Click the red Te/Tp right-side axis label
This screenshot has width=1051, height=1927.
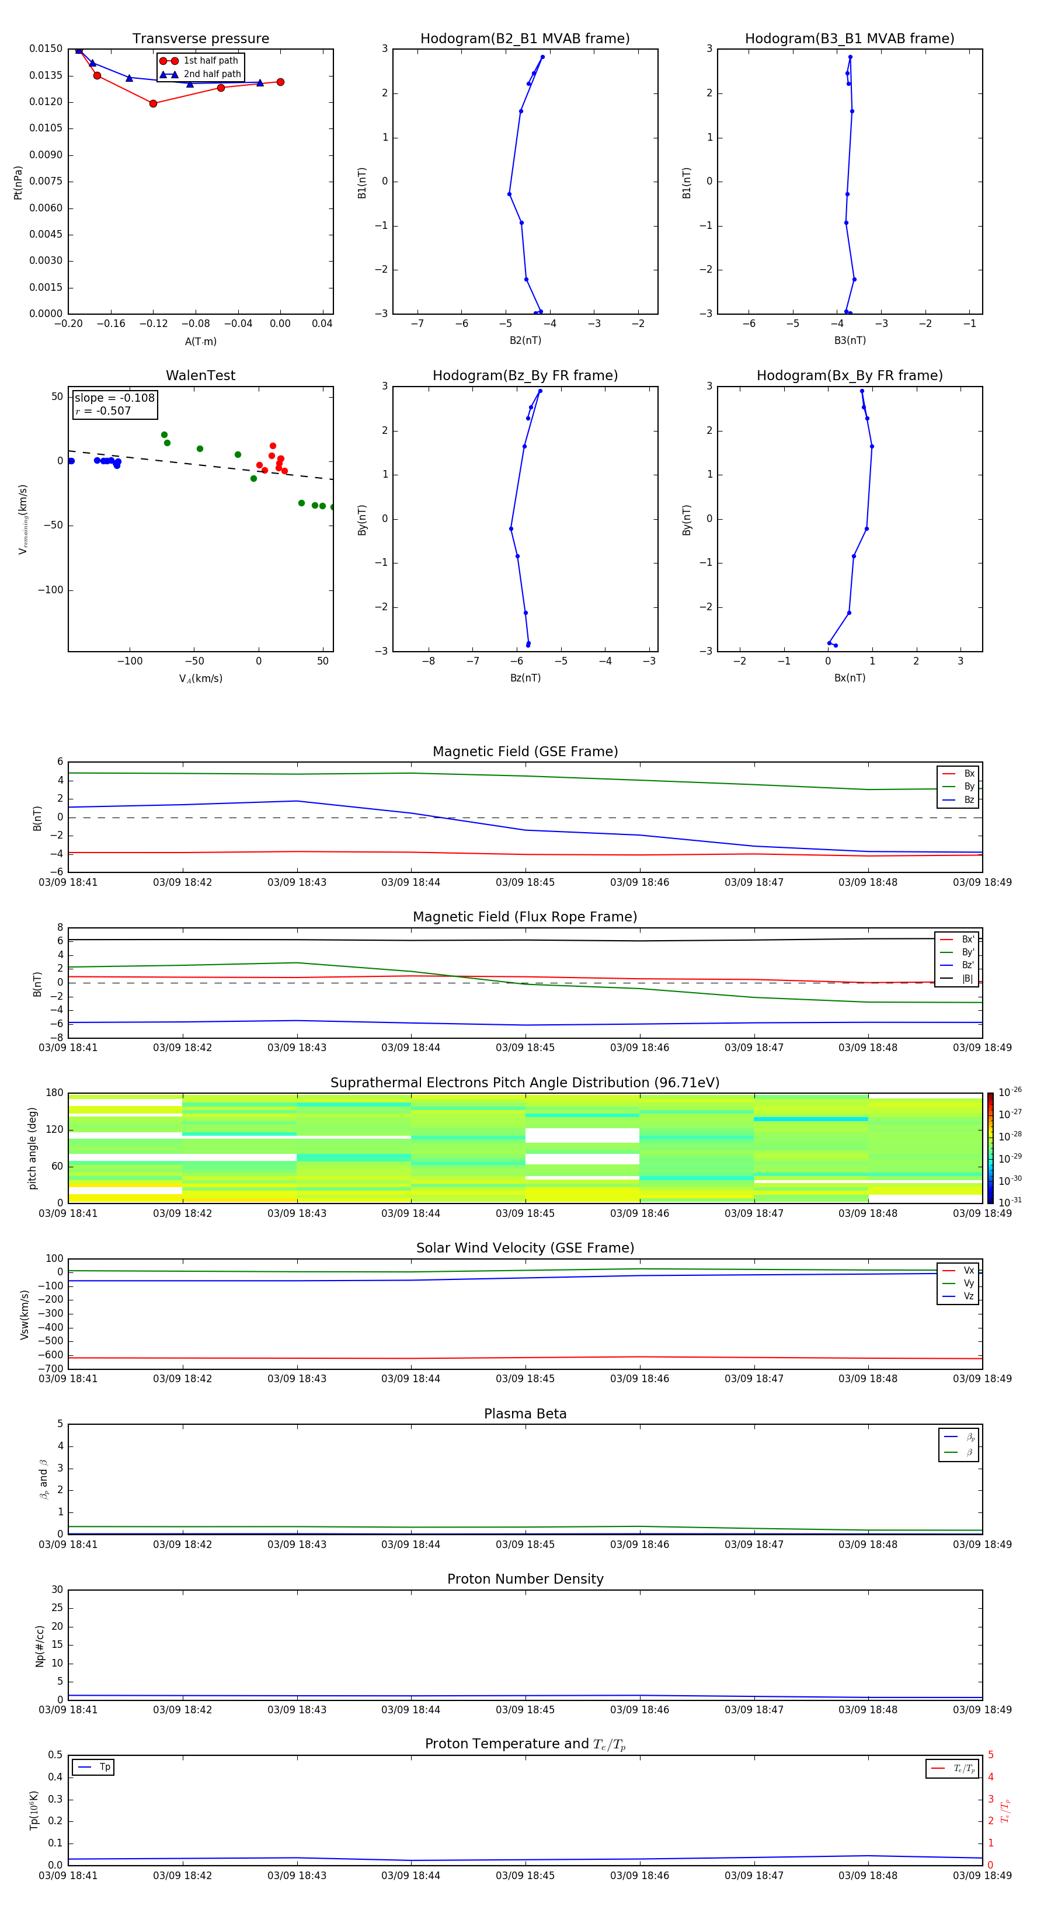(x=1005, y=1811)
